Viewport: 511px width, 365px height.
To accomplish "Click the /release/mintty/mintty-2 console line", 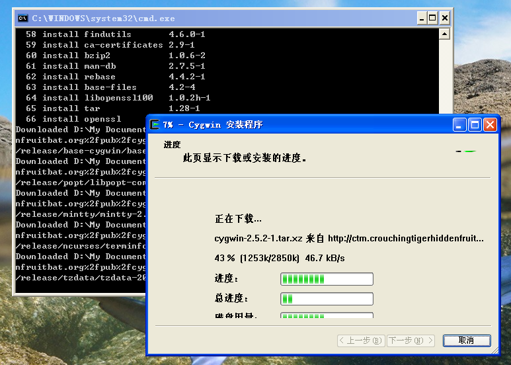I will click(x=81, y=214).
